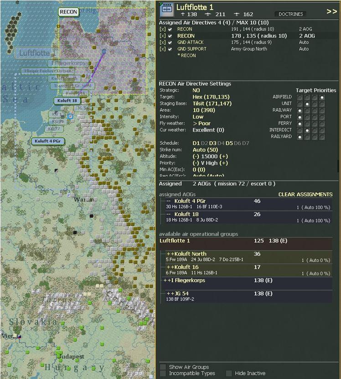Lower Priority with the (-) control
The width and height of the screenshot is (341, 379).
(196, 163)
